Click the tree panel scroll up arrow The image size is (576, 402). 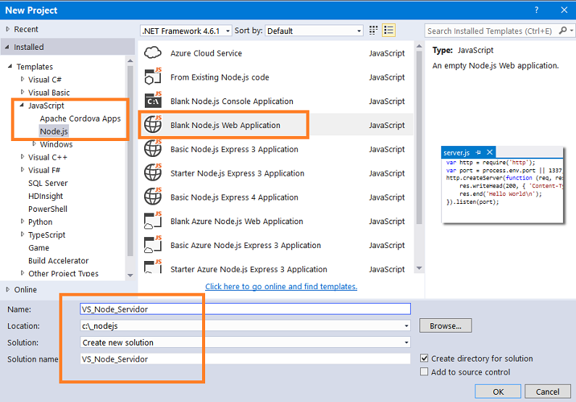130,61
